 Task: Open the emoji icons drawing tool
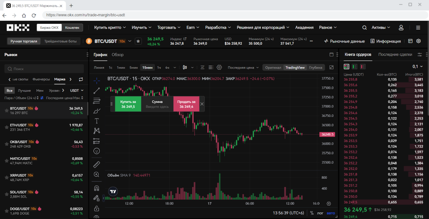click(x=97, y=151)
